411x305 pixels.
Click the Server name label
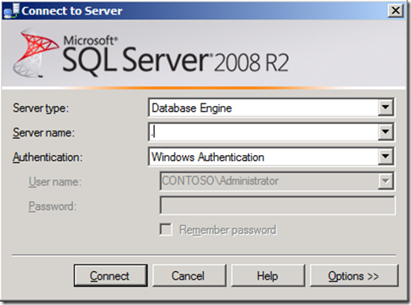click(43, 132)
